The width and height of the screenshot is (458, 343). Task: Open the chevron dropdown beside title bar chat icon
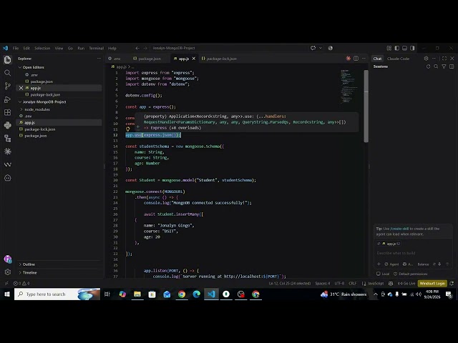321,48
